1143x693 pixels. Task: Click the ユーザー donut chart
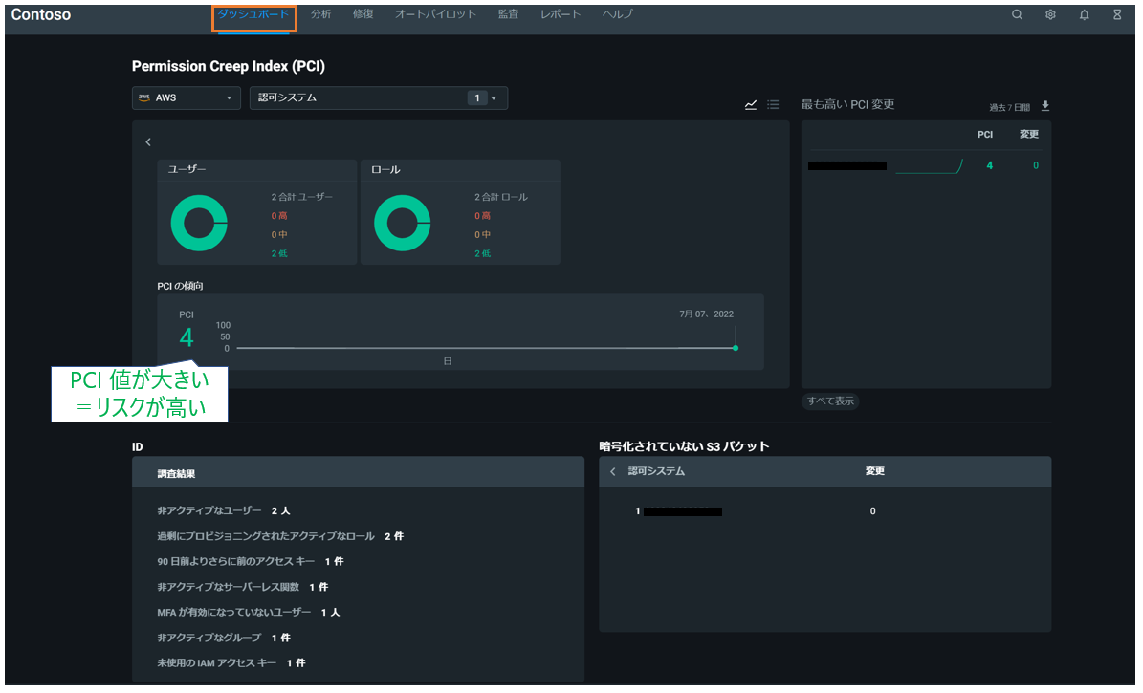click(x=199, y=223)
